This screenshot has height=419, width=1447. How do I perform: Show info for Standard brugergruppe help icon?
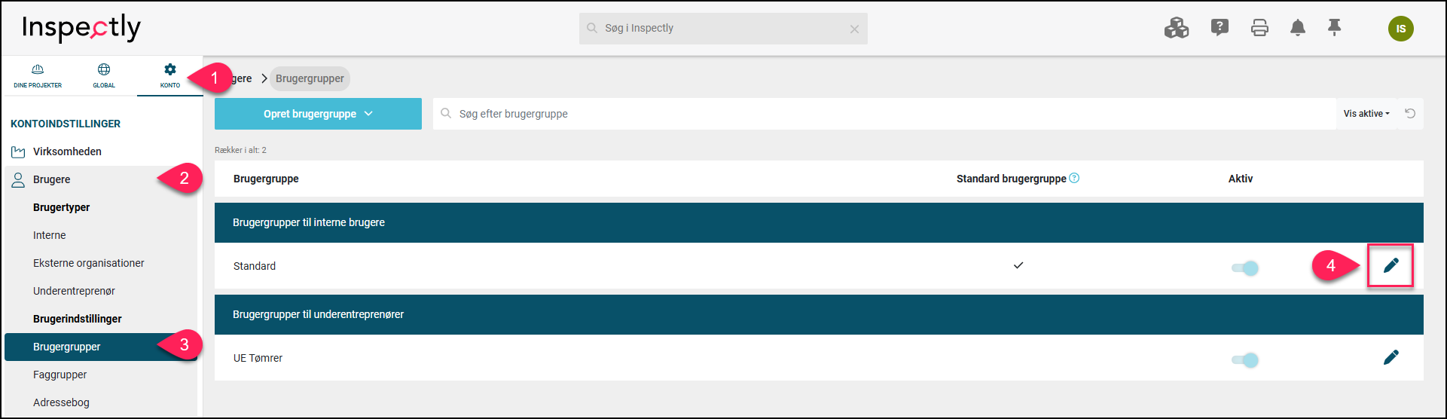(x=1074, y=178)
